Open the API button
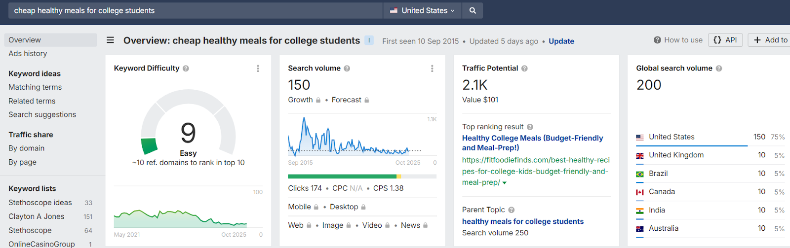Screen dimensions: 790x248 coord(725,40)
